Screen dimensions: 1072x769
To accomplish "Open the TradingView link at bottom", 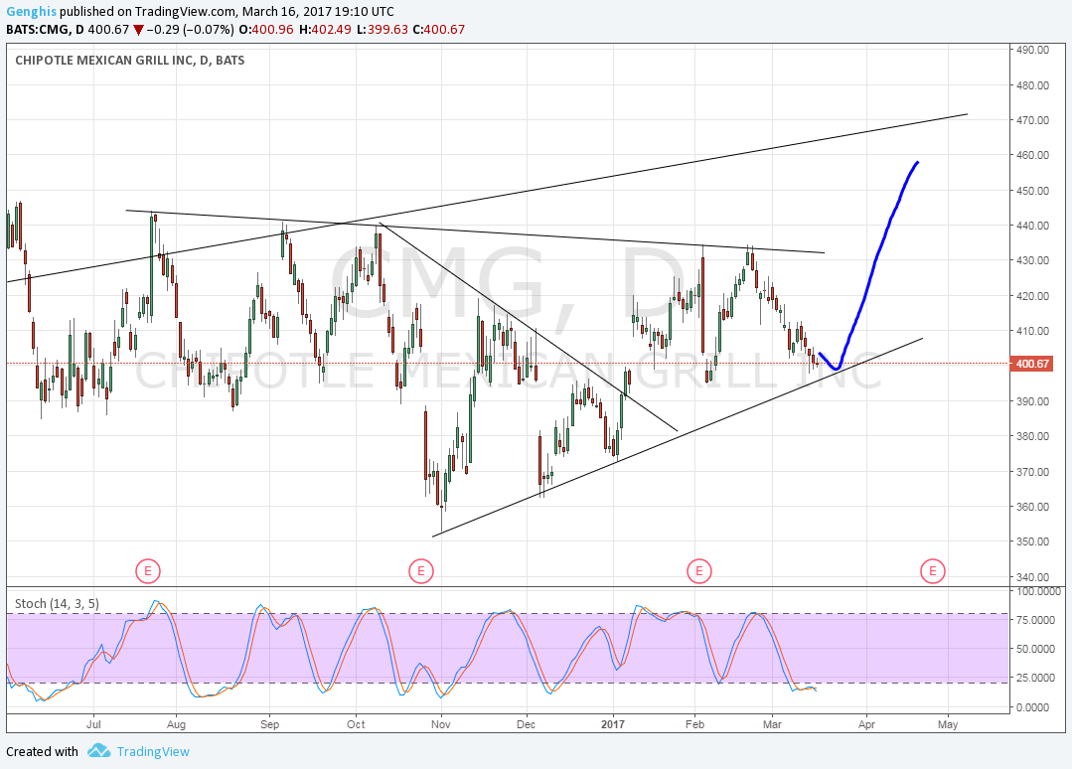I will [x=152, y=752].
